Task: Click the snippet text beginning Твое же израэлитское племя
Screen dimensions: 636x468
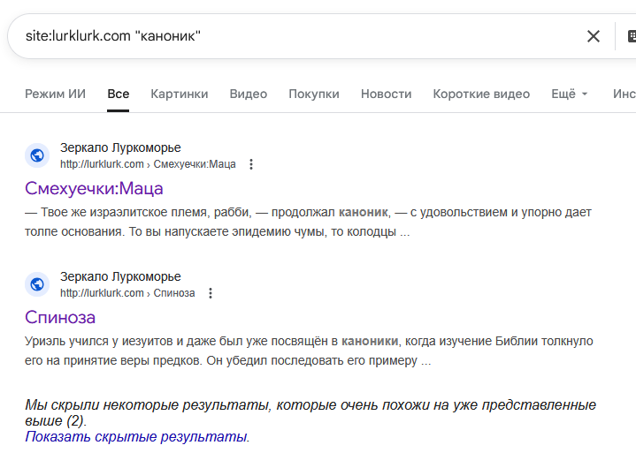Action: [308, 222]
